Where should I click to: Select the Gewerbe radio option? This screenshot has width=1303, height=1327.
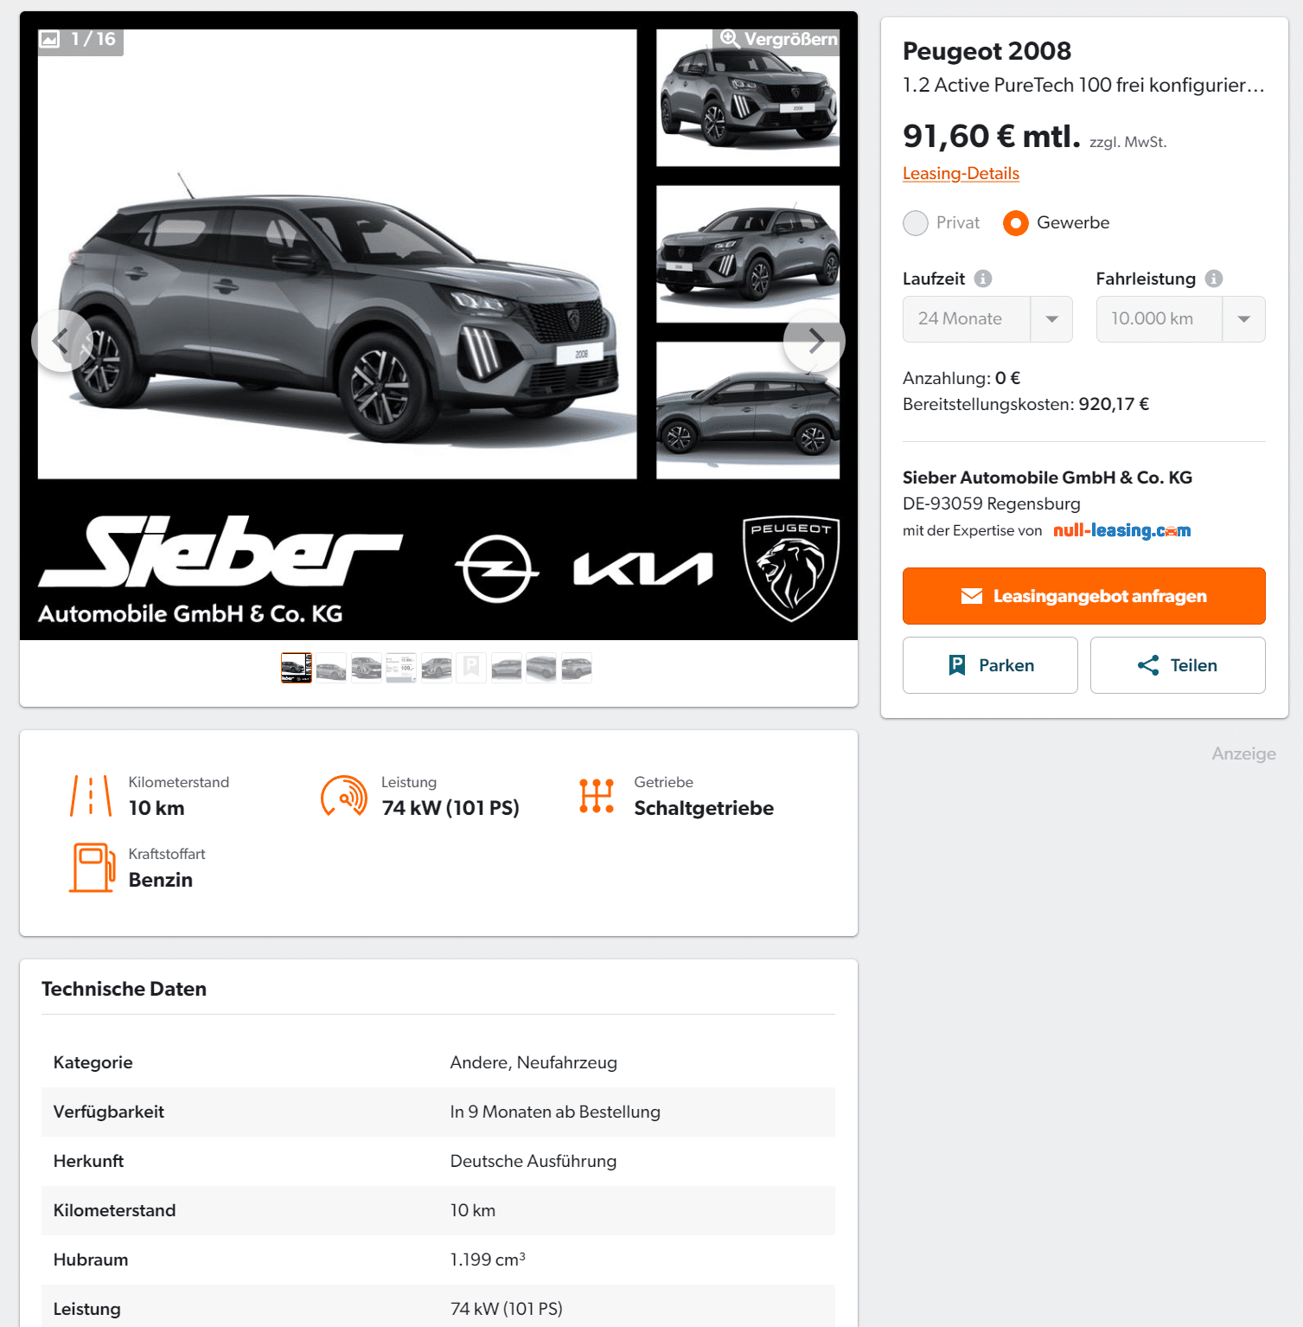[x=1016, y=223]
